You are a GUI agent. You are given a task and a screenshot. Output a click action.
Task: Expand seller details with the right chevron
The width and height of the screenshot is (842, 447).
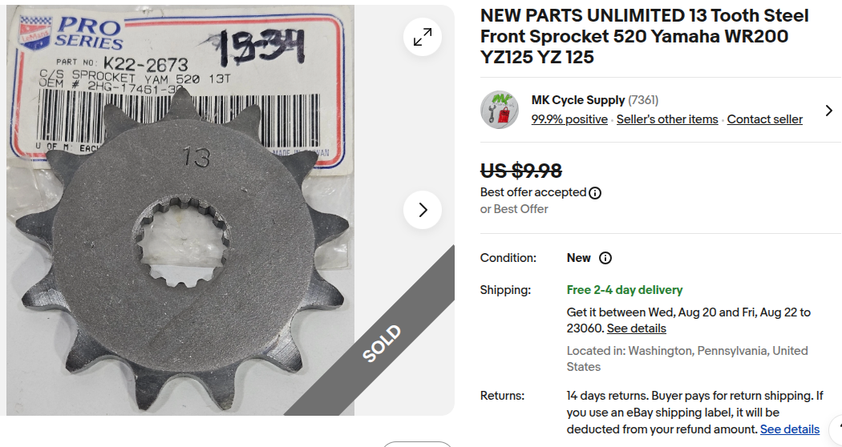[x=828, y=110]
